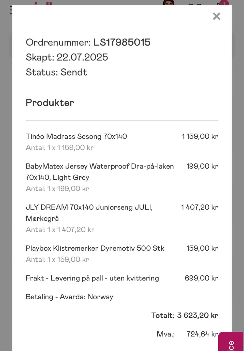Image resolution: width=244 pixels, height=351 pixels.
Task: Tap the pink site logo at top
Action: pyautogui.click(x=43, y=4)
